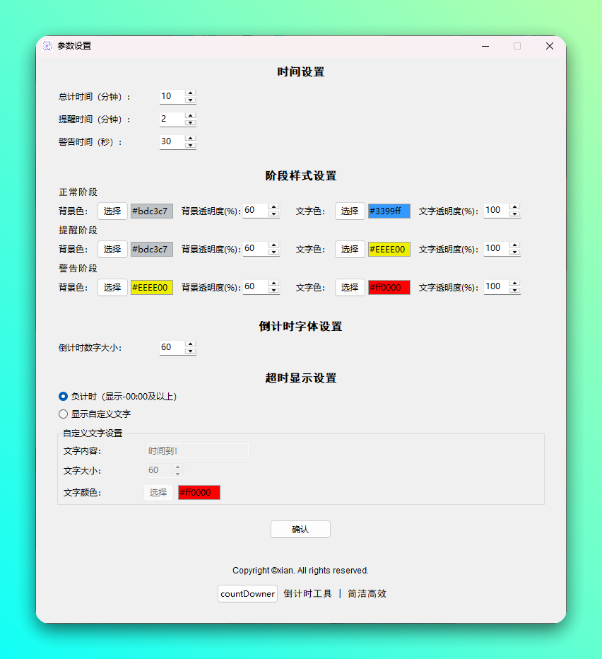
Task: Increase normal stage text opacity
Action: point(514,207)
